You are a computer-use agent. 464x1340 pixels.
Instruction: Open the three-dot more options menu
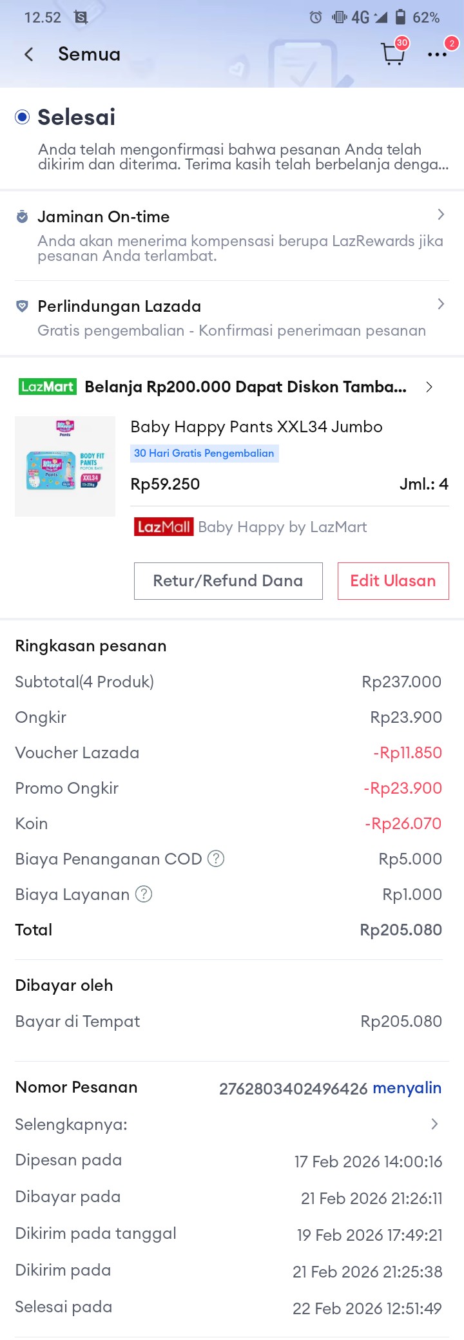437,55
